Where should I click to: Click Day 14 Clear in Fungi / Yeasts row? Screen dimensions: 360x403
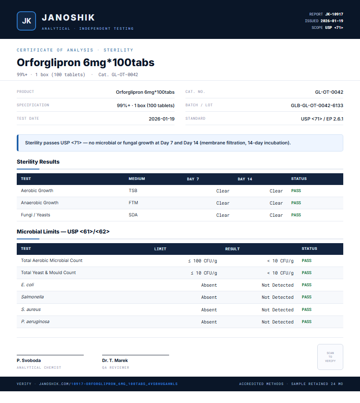click(276, 215)
